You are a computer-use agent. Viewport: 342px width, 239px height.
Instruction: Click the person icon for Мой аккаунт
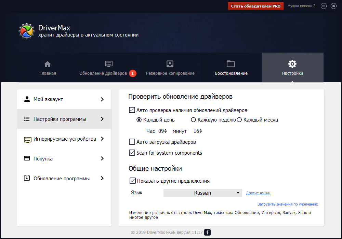click(27, 99)
